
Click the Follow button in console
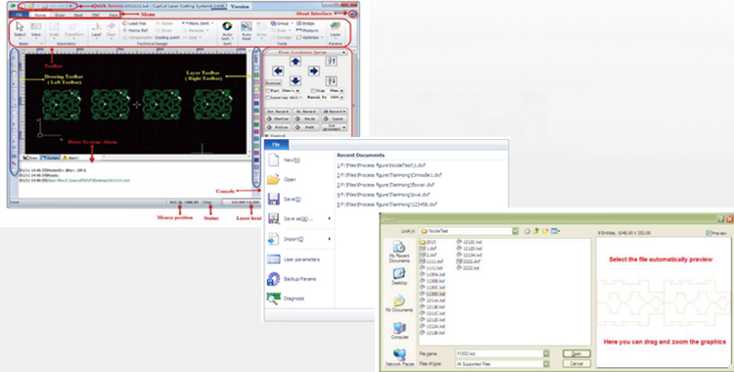coord(278,127)
